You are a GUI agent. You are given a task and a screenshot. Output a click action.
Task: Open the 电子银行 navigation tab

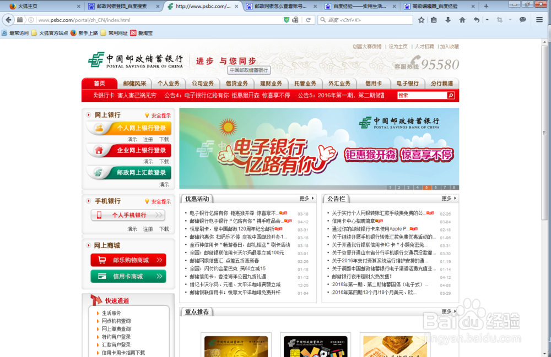[408, 84]
